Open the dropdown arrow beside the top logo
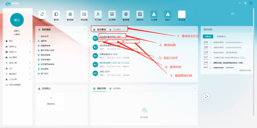This screenshot has height=128, width=257. click(26, 4)
